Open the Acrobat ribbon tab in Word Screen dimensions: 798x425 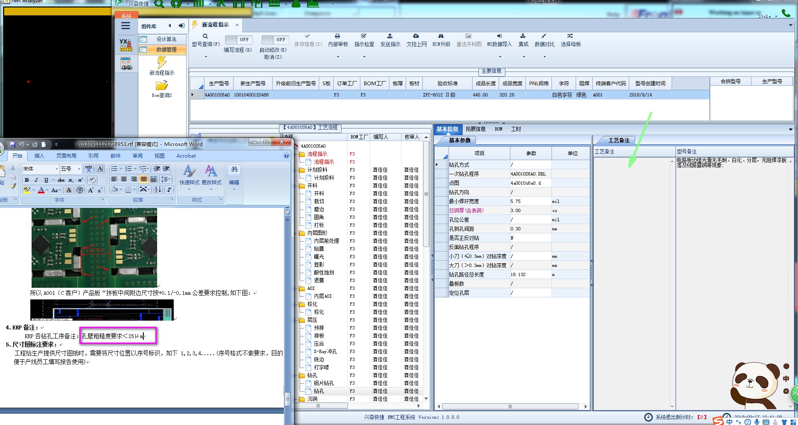pyautogui.click(x=186, y=156)
